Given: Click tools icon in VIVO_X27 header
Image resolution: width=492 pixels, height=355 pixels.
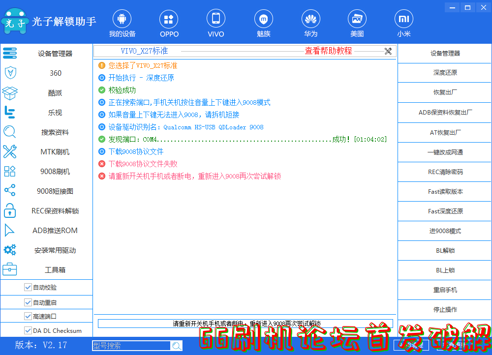Looking at the screenshot, I should (388, 51).
